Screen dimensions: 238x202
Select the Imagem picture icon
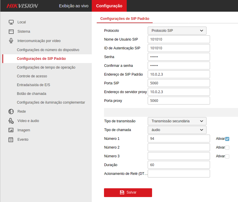pyautogui.click(x=11, y=130)
